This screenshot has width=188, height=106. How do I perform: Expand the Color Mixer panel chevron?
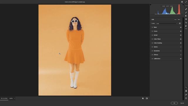(152, 39)
